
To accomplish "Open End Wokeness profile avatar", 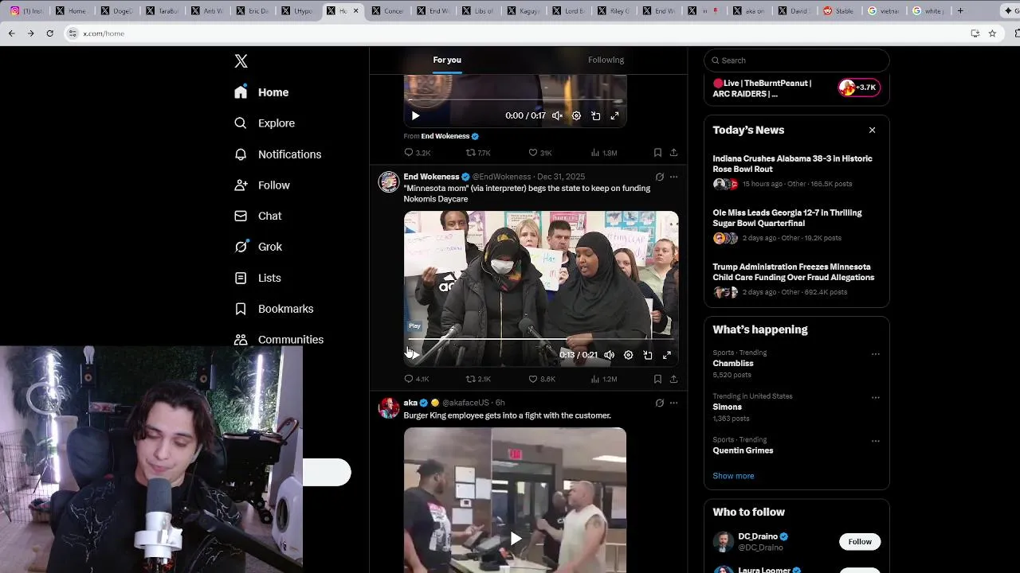I will click(388, 182).
